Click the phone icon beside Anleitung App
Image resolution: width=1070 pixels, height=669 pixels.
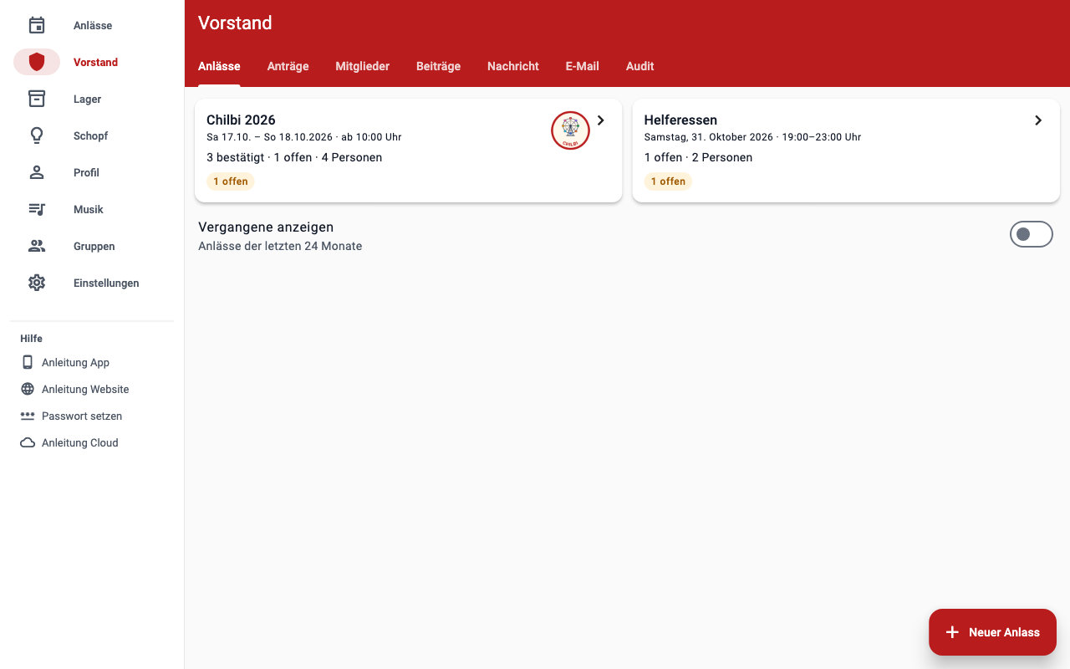pos(28,362)
